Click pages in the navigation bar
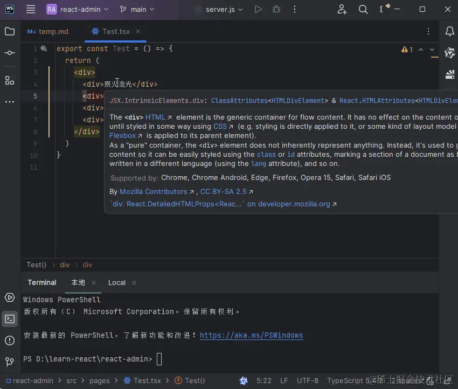 (99, 381)
